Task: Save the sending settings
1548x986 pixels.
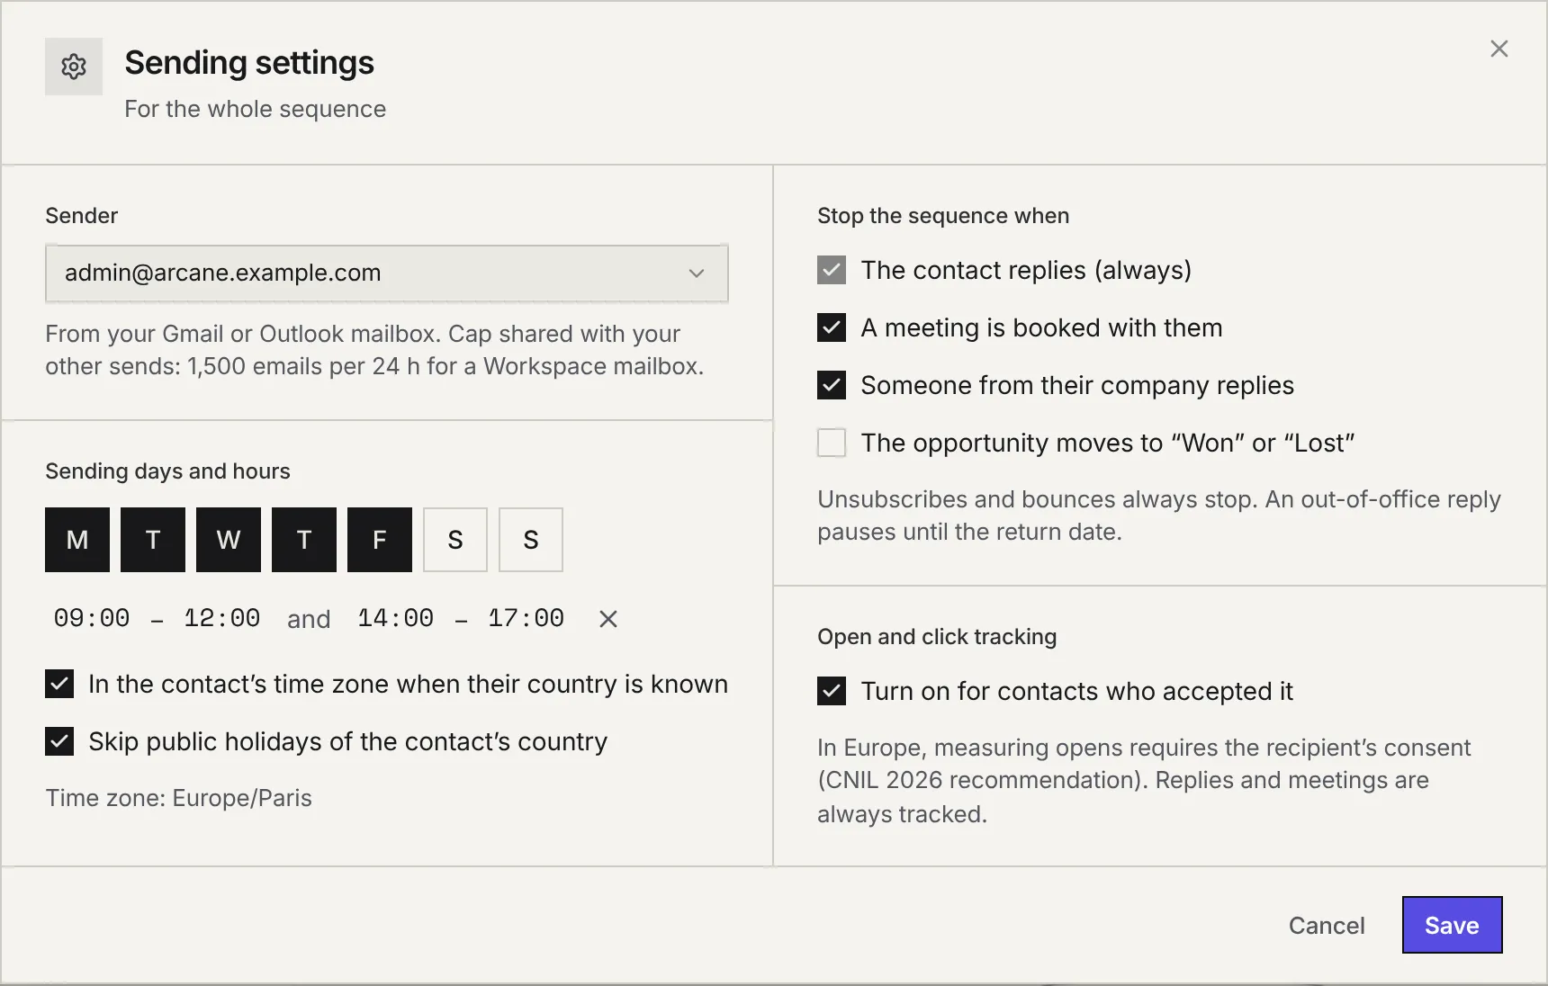Action: click(x=1452, y=925)
